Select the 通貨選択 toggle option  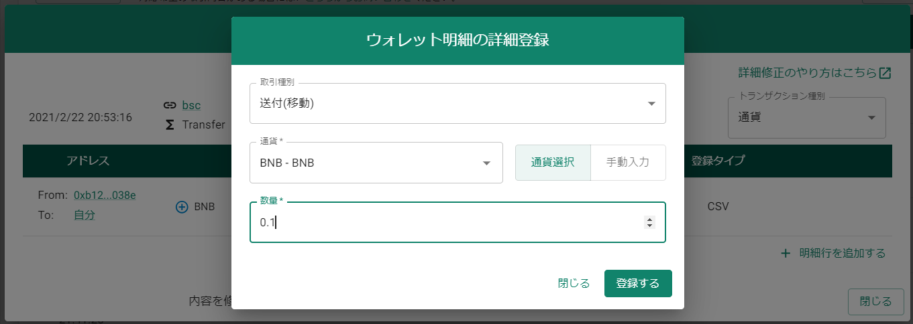click(553, 163)
